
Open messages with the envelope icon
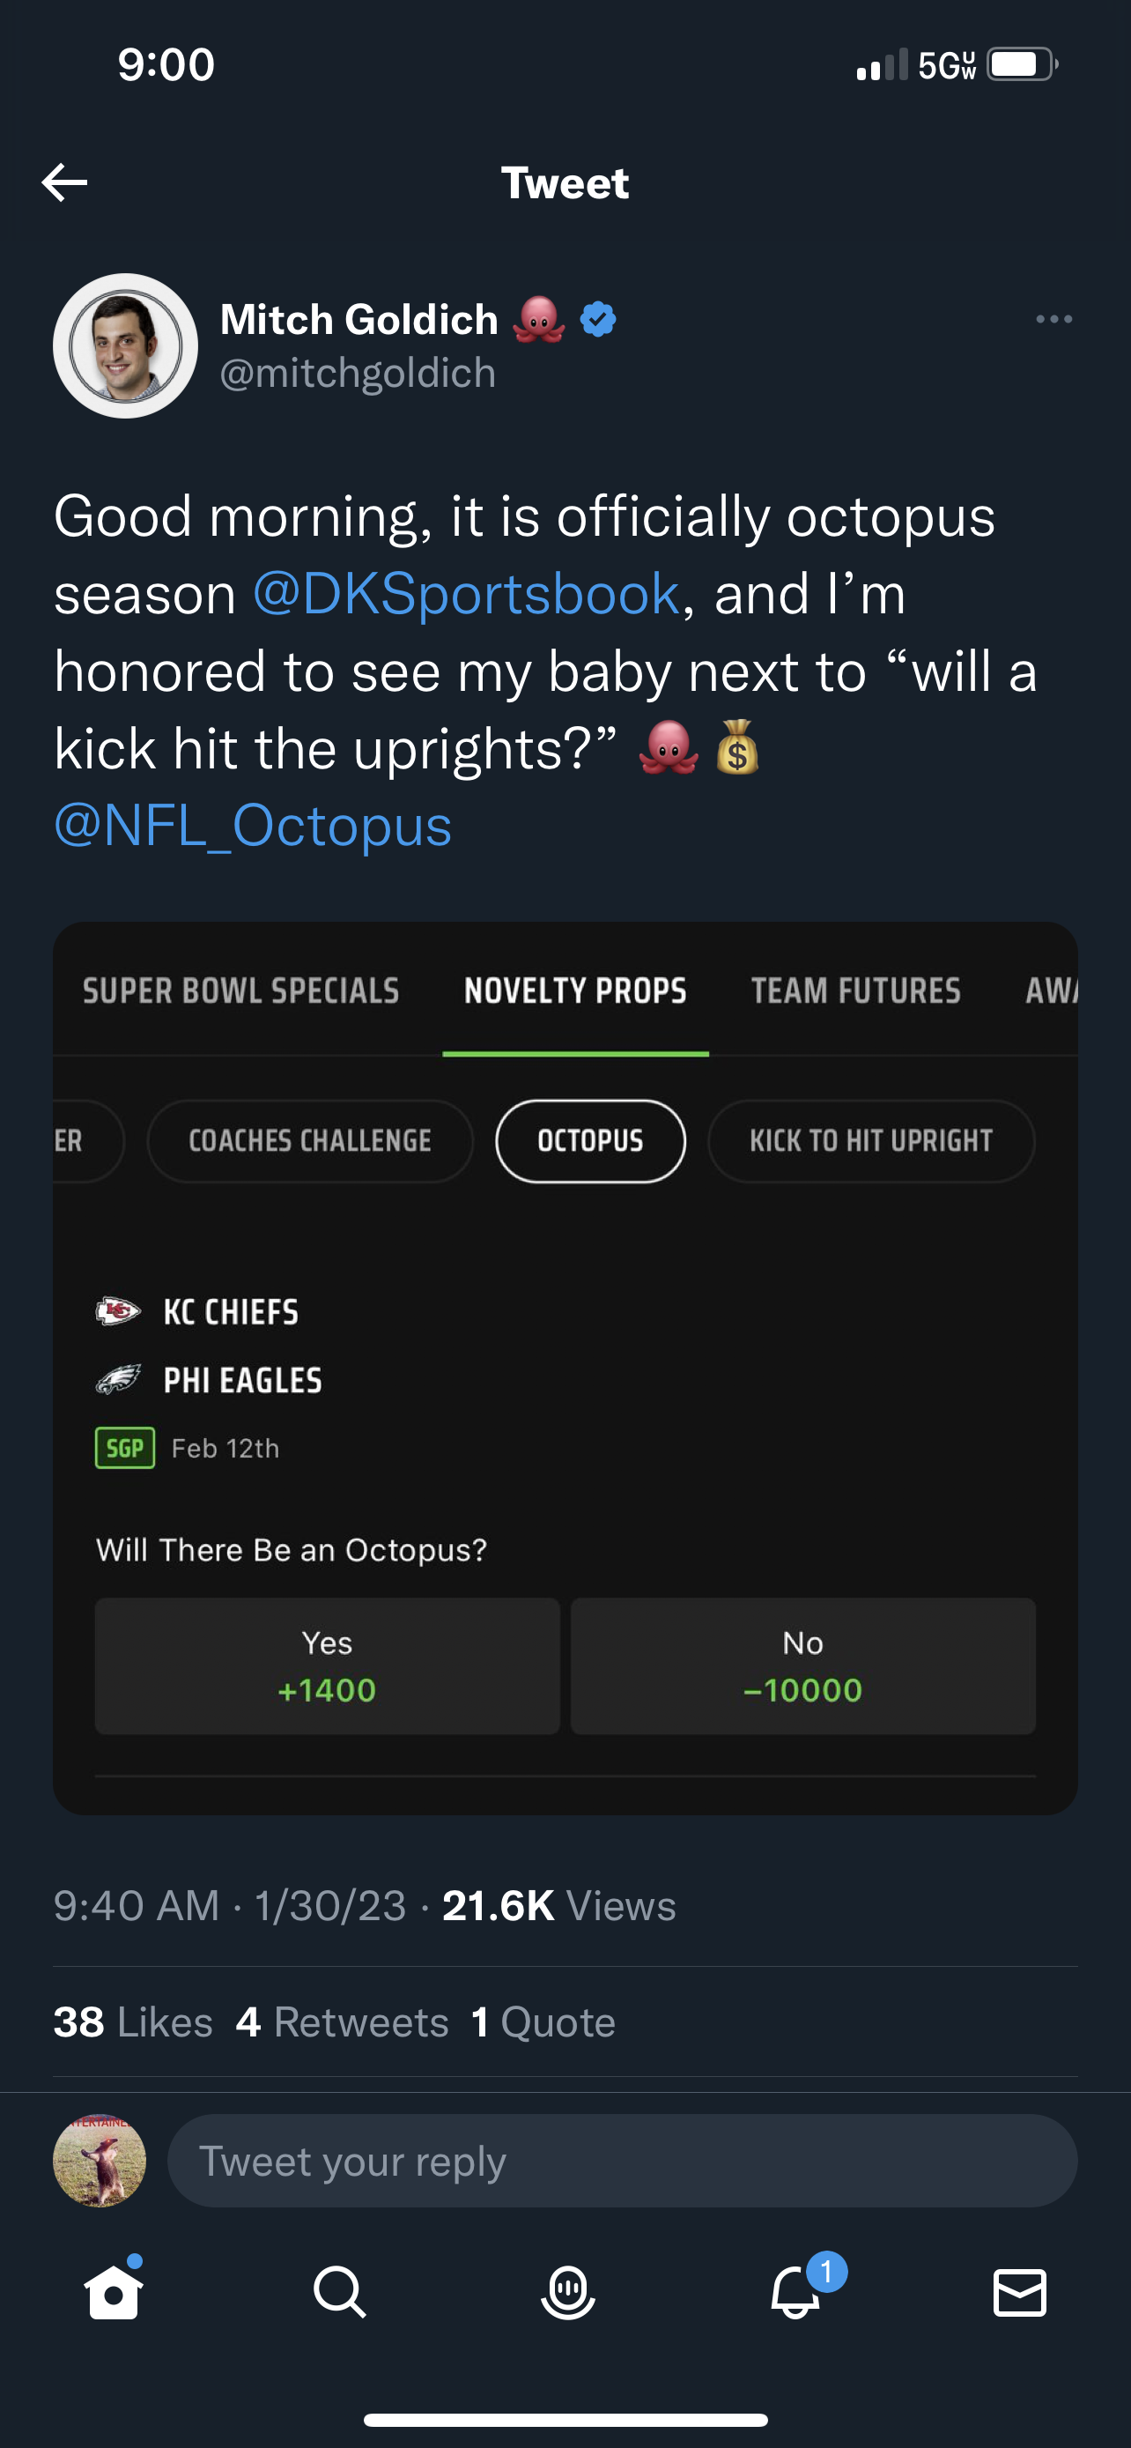pyautogui.click(x=1020, y=2292)
